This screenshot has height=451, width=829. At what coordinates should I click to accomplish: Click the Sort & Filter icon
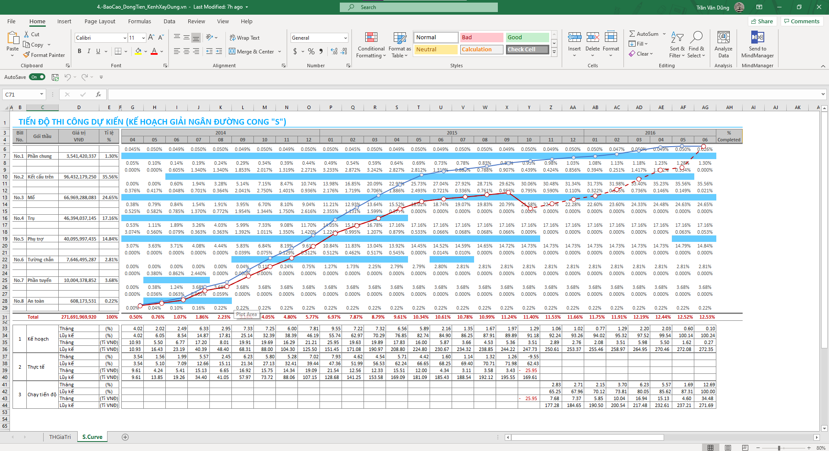click(677, 38)
